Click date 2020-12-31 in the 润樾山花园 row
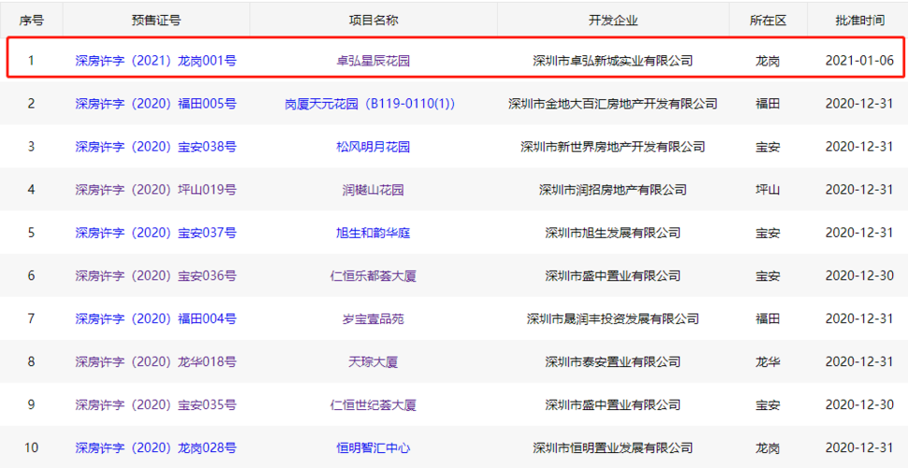 pos(860,189)
